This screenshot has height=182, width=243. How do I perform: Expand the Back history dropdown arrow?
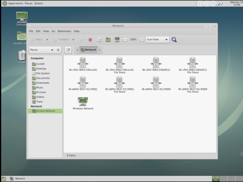pos(47,40)
